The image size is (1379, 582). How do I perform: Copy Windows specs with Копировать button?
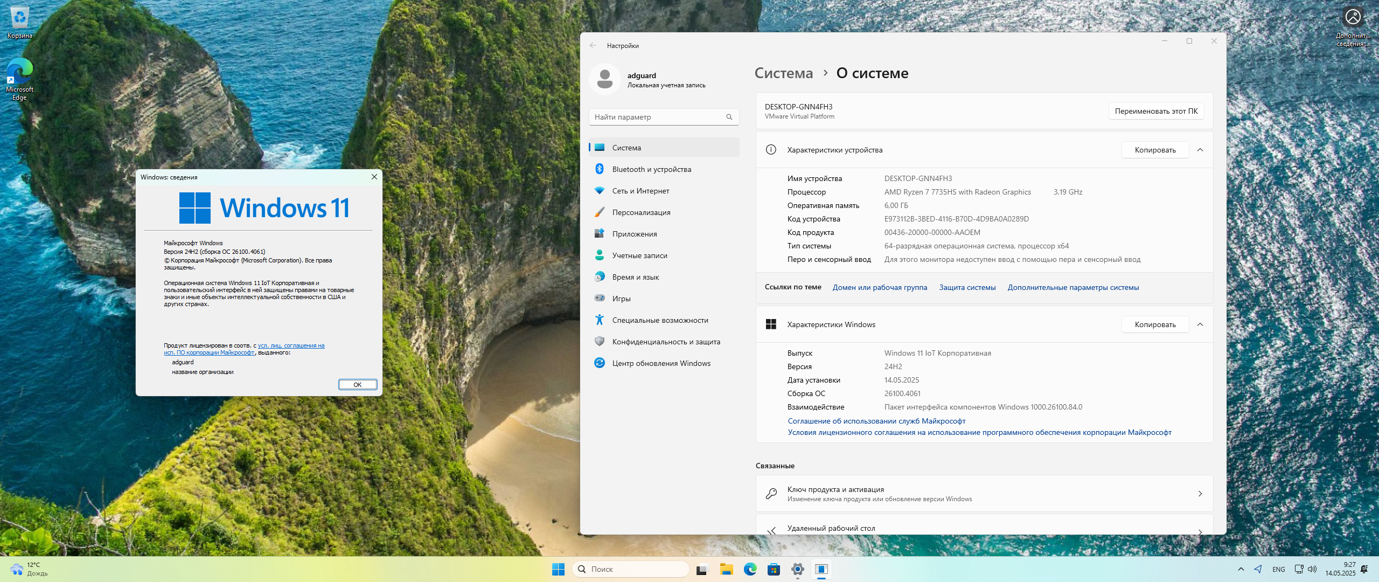[x=1155, y=324]
